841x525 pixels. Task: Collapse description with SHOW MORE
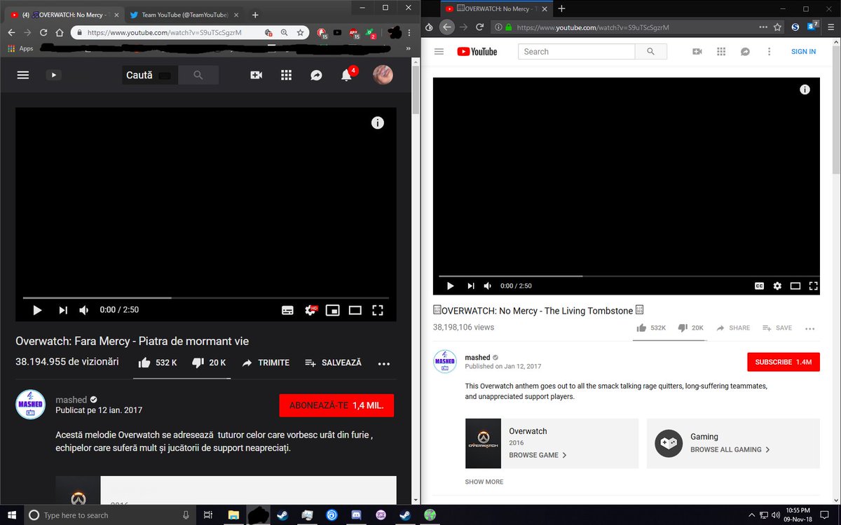pos(484,482)
